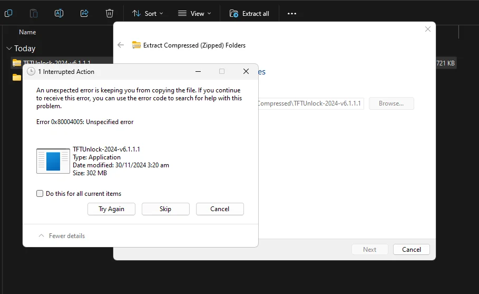This screenshot has width=479, height=294.
Task: Click the Name column header
Action: (27, 32)
